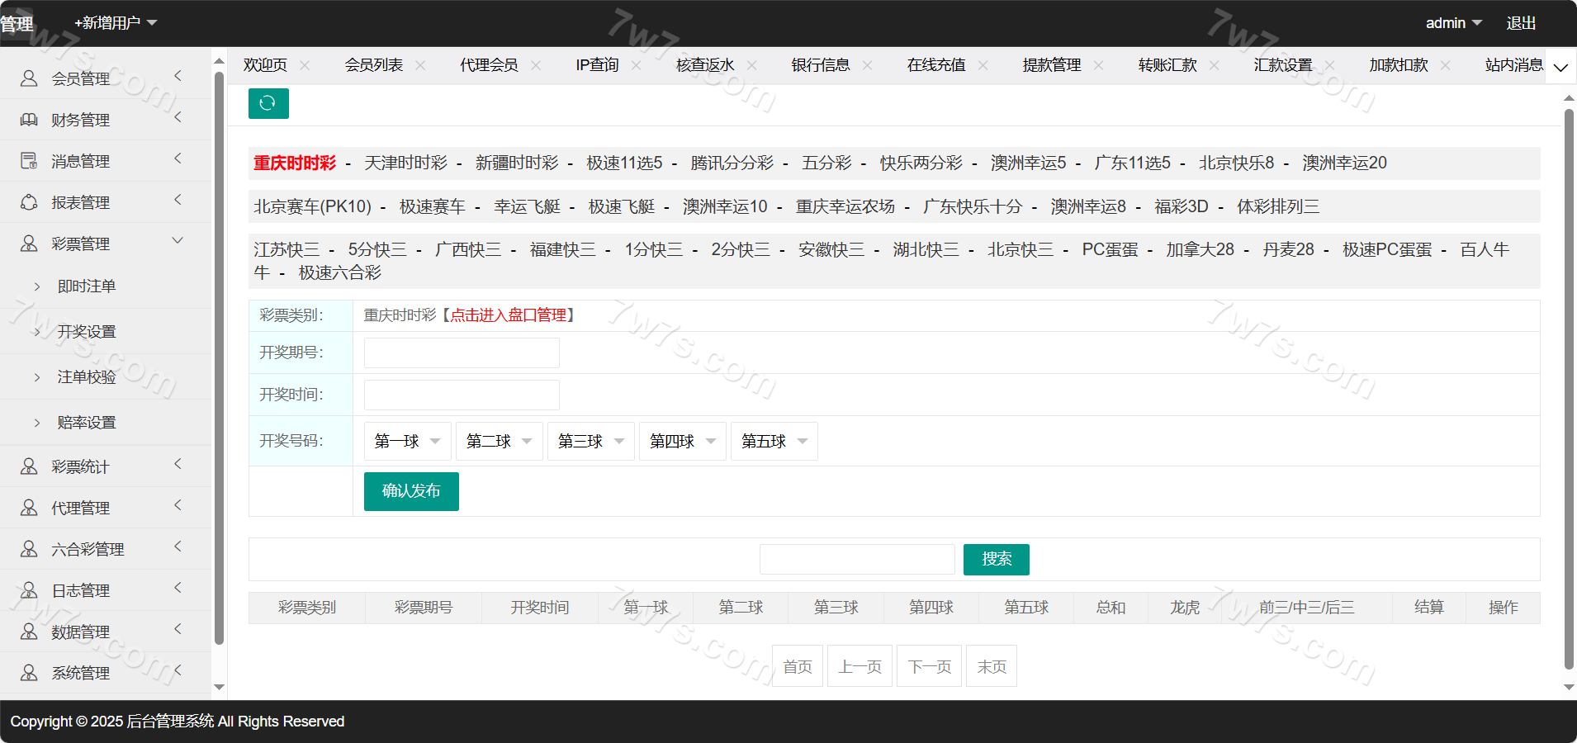Image resolution: width=1577 pixels, height=743 pixels.
Task: Click the 系统管理 icon in sidebar
Action: [x=29, y=673]
